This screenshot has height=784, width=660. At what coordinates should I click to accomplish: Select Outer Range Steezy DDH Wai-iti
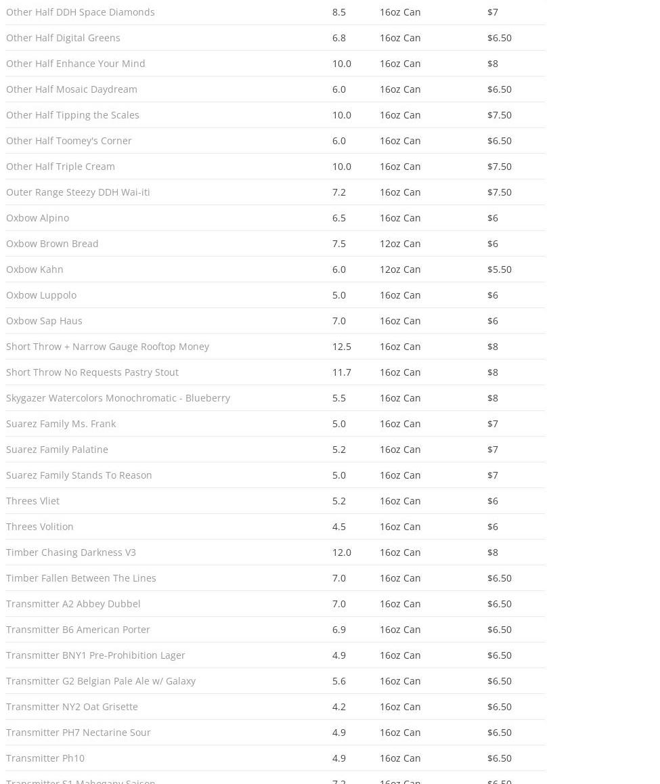(78, 192)
